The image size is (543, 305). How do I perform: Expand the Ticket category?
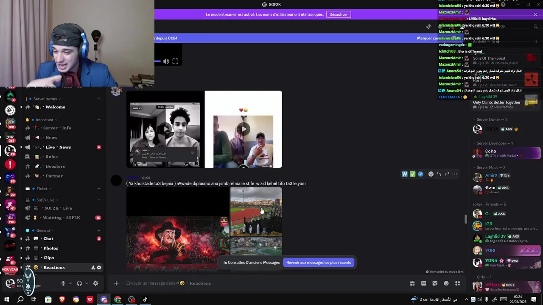39,189
